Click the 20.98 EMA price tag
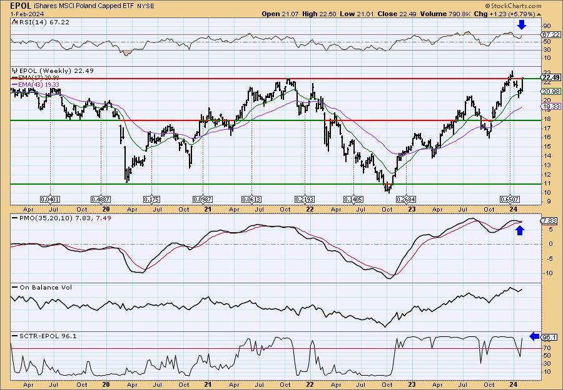Viewport: 563px width, 390px height. click(x=550, y=92)
